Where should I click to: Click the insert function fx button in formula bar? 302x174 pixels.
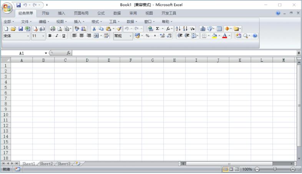tap(68, 53)
